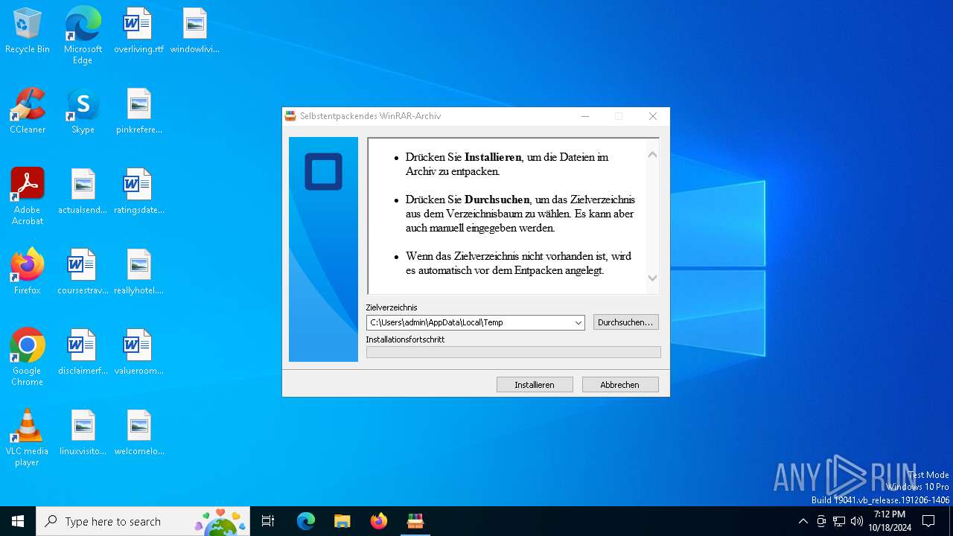Select the valueroom... Word document
The width and height of the screenshot is (953, 536).
(138, 353)
